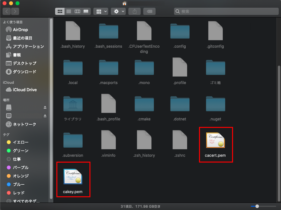Click the status text 31項目、171.98 GB空き
281x210 pixels.
coord(141,206)
